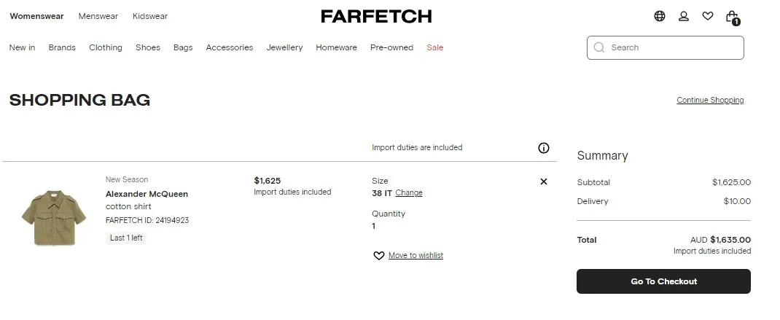Open the wishlist heart icon in header
Viewport: 780px width, 320px height.
(708, 16)
